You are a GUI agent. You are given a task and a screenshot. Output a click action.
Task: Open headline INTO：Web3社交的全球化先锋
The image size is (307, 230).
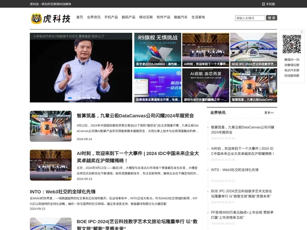click(x=63, y=192)
